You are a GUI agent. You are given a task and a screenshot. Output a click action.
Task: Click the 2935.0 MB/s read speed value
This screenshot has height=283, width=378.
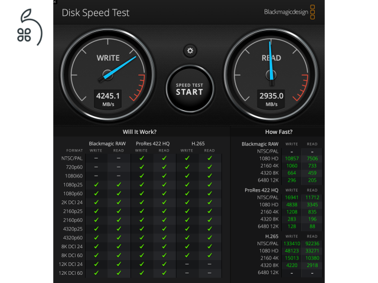point(271,96)
